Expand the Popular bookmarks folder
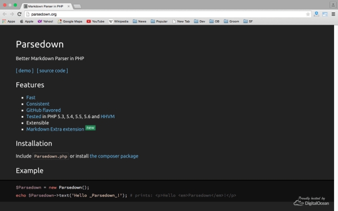 [x=159, y=21]
